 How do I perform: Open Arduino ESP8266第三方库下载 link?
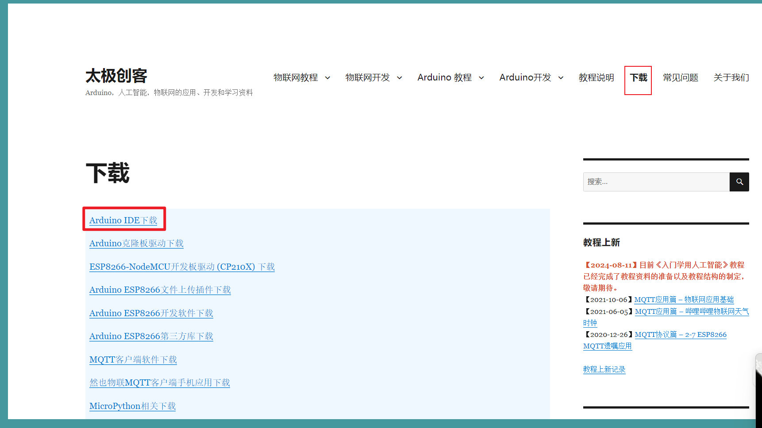click(x=151, y=336)
